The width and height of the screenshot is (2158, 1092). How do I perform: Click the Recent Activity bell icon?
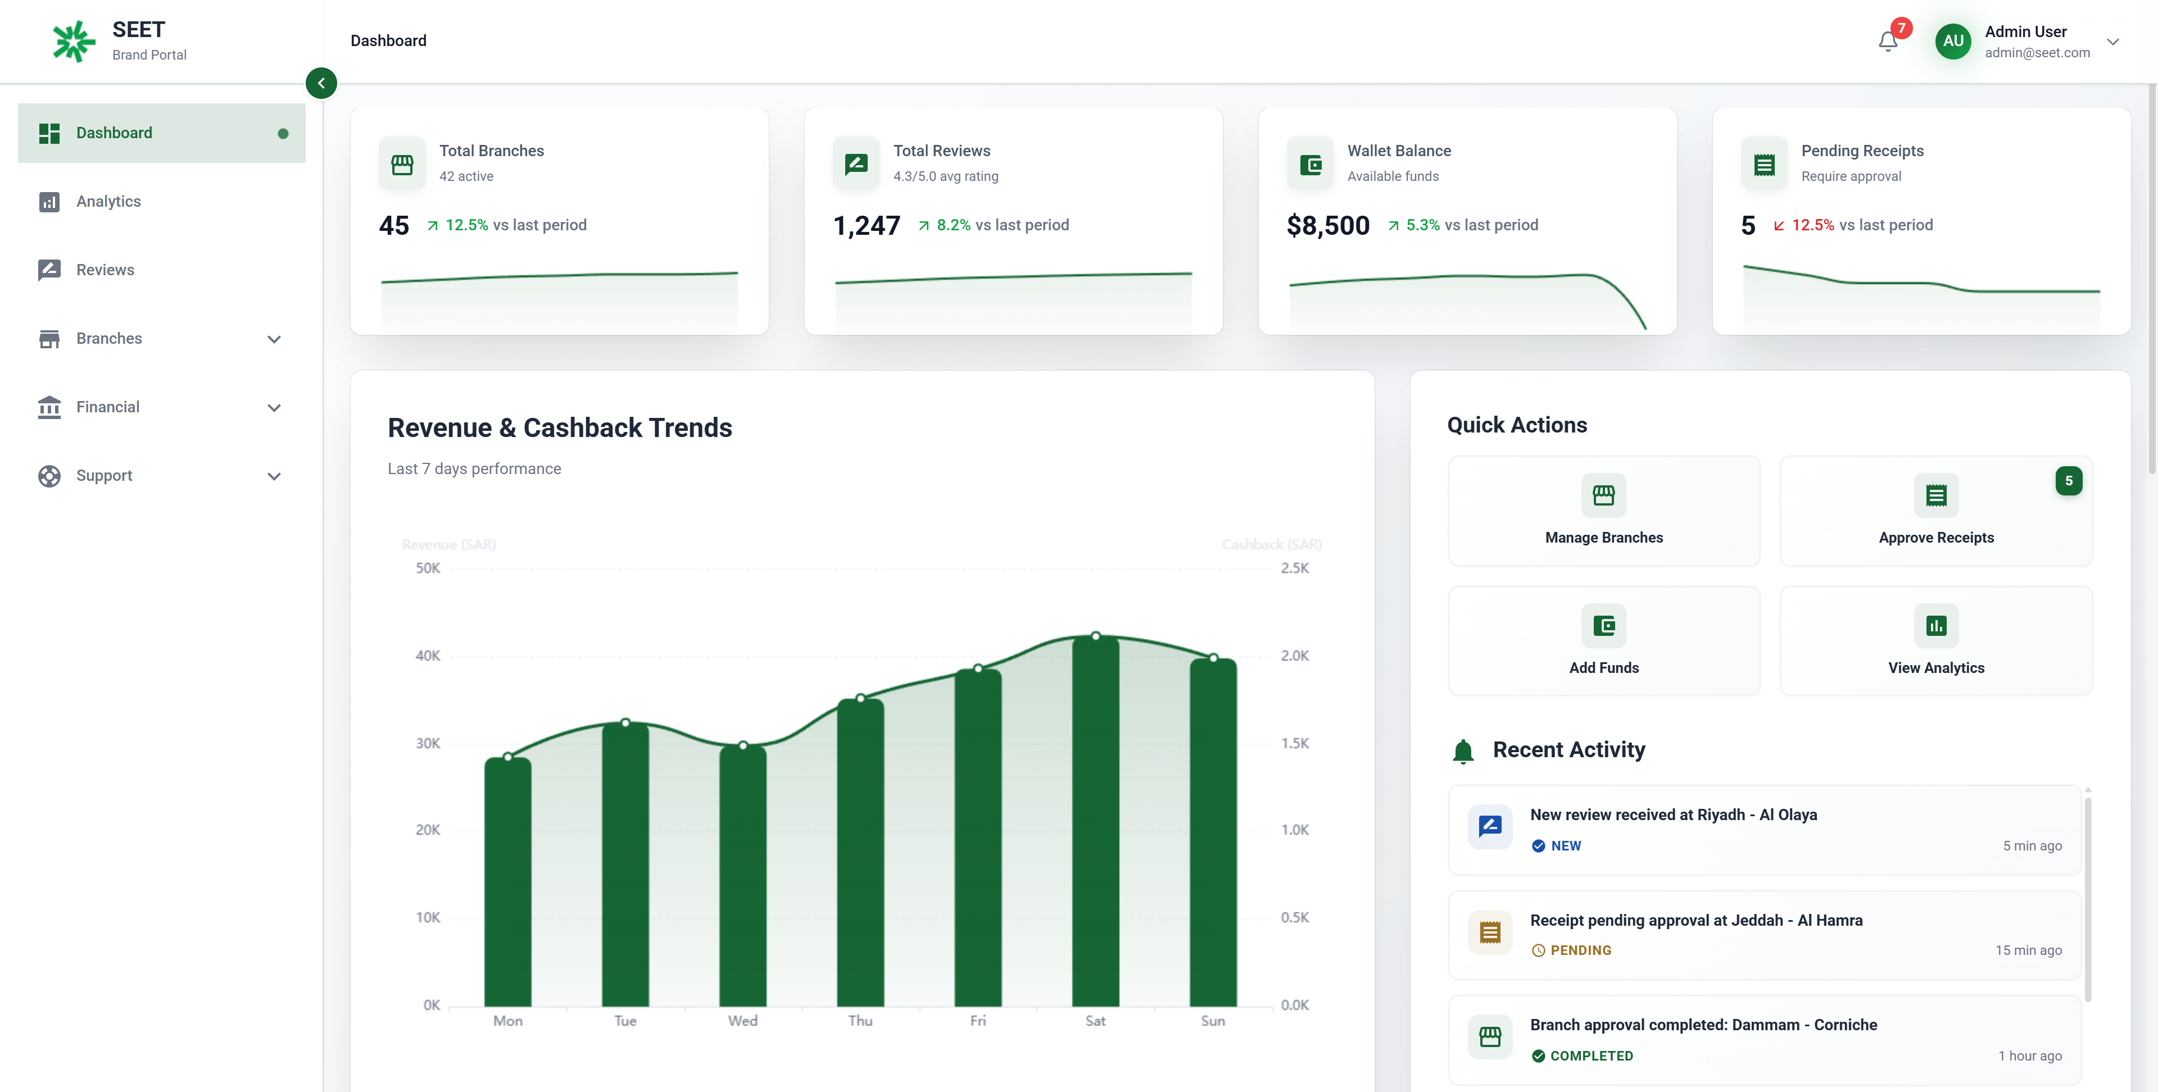(x=1463, y=750)
